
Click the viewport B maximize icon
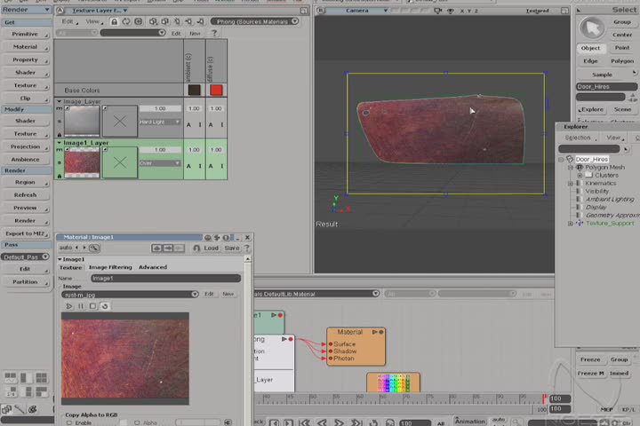click(x=564, y=11)
